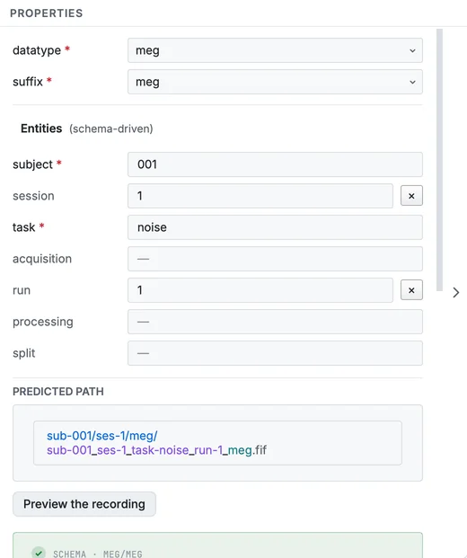This screenshot has height=558, width=467.
Task: Click the sub-001/ses-1/meg/ folder path
Action: pos(102,436)
